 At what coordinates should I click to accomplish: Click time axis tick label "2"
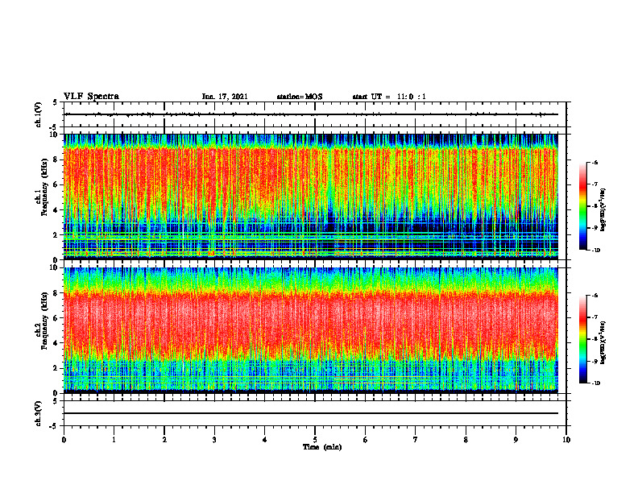click(x=164, y=440)
